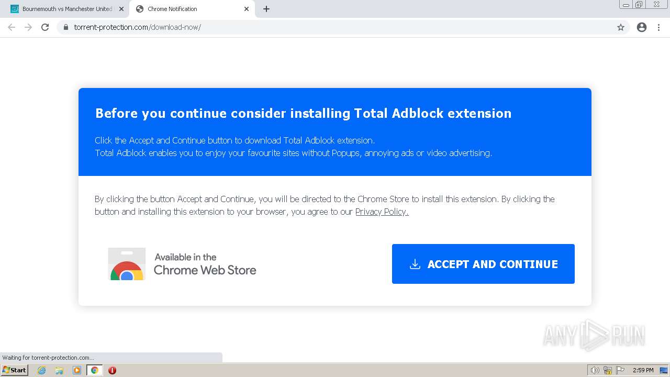Close the Bournemouth vs Manchester United tab
The width and height of the screenshot is (670, 377).
[121, 9]
